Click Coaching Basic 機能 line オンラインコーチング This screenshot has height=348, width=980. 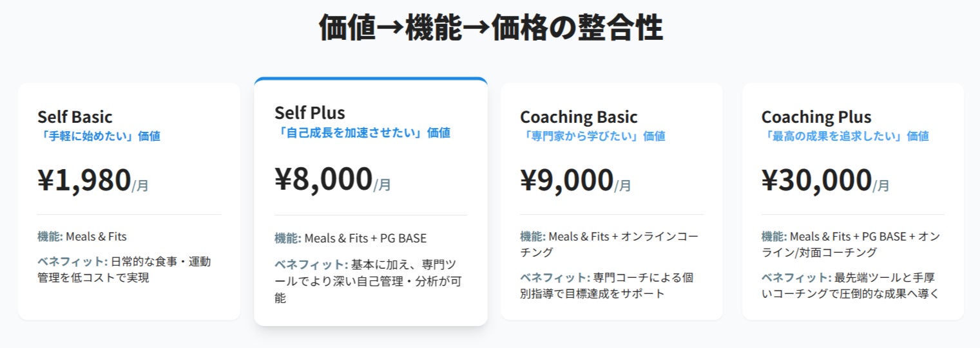tap(608, 244)
